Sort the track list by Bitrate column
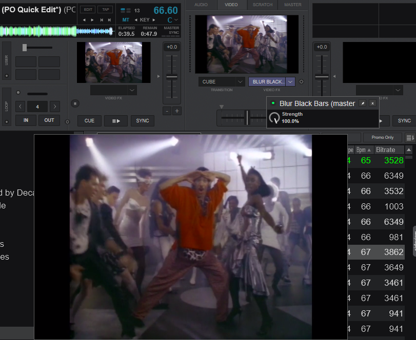The height and width of the screenshot is (340, 416). coord(389,150)
